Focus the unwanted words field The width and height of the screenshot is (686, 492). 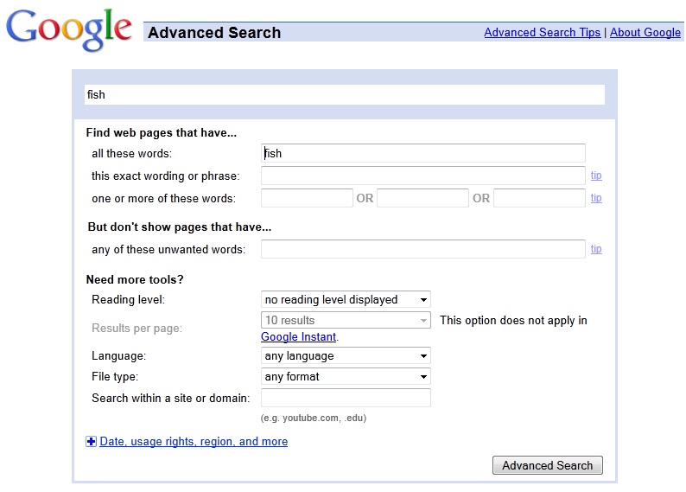tap(423, 249)
